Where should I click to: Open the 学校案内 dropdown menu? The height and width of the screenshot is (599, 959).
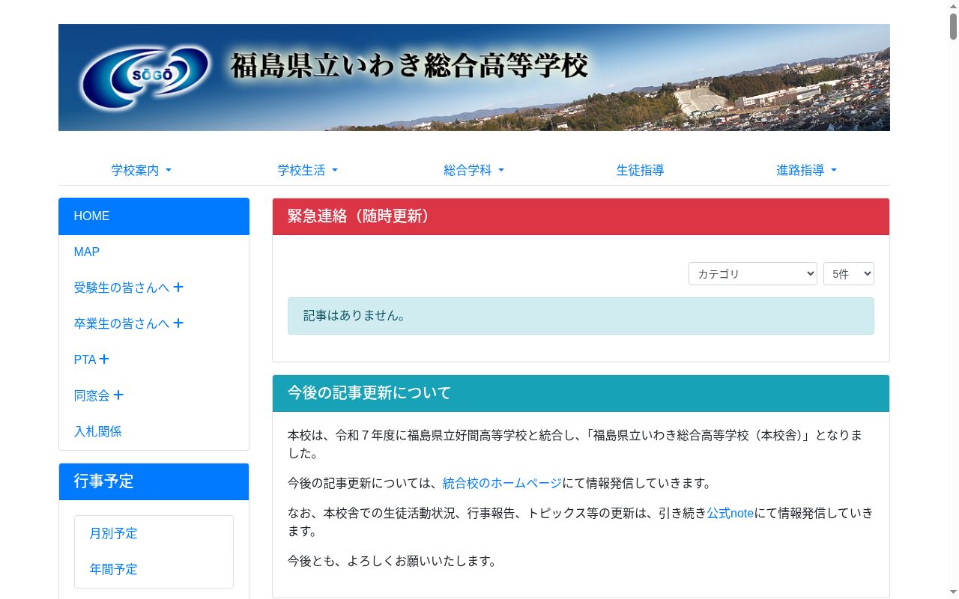coord(142,171)
